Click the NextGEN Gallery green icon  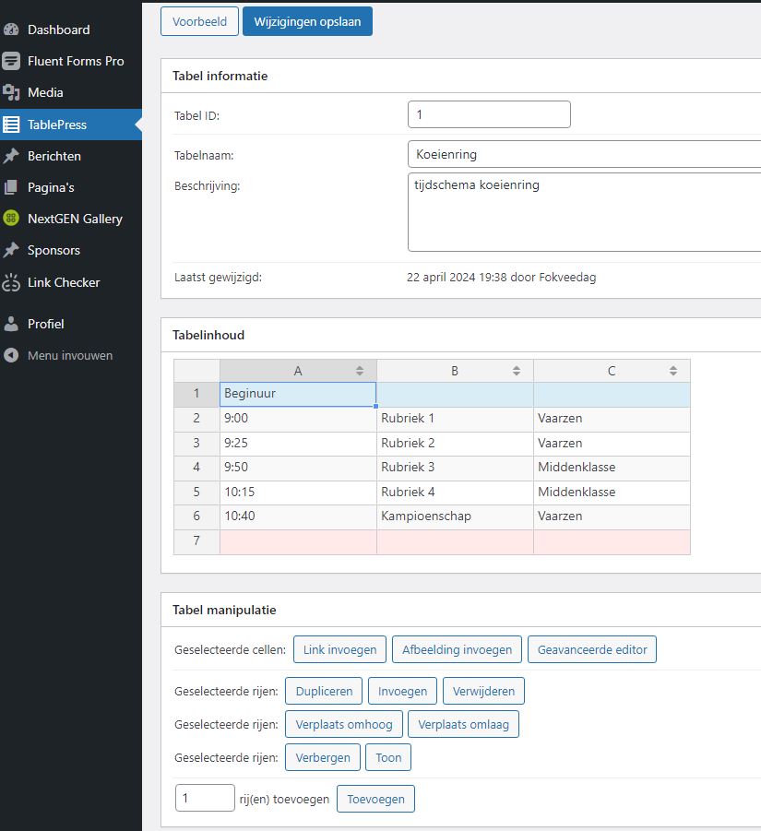[x=10, y=219]
